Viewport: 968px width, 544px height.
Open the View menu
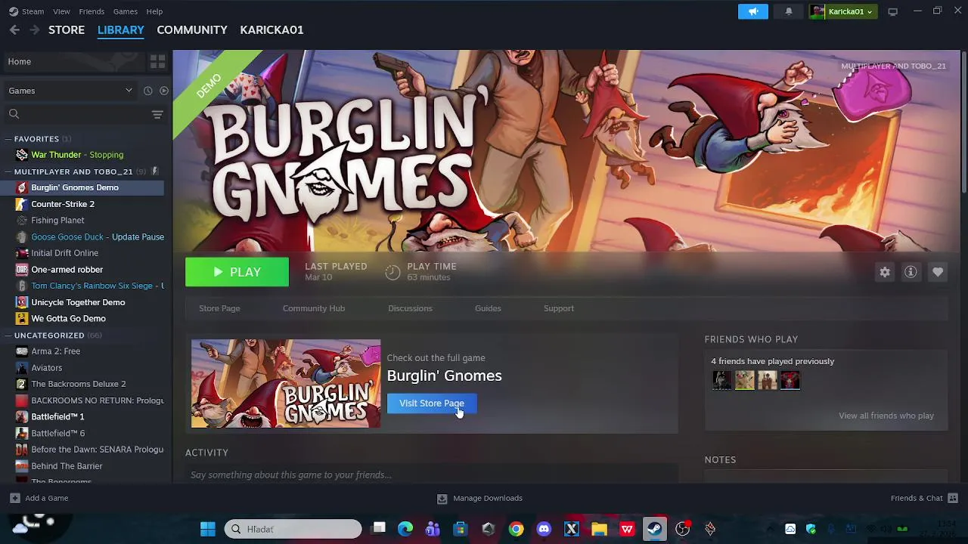(61, 11)
